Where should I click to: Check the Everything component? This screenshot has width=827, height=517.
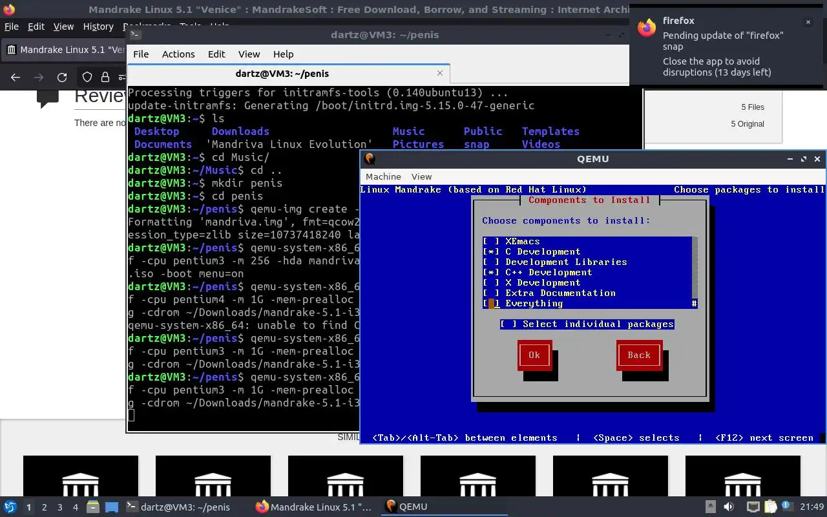click(491, 303)
